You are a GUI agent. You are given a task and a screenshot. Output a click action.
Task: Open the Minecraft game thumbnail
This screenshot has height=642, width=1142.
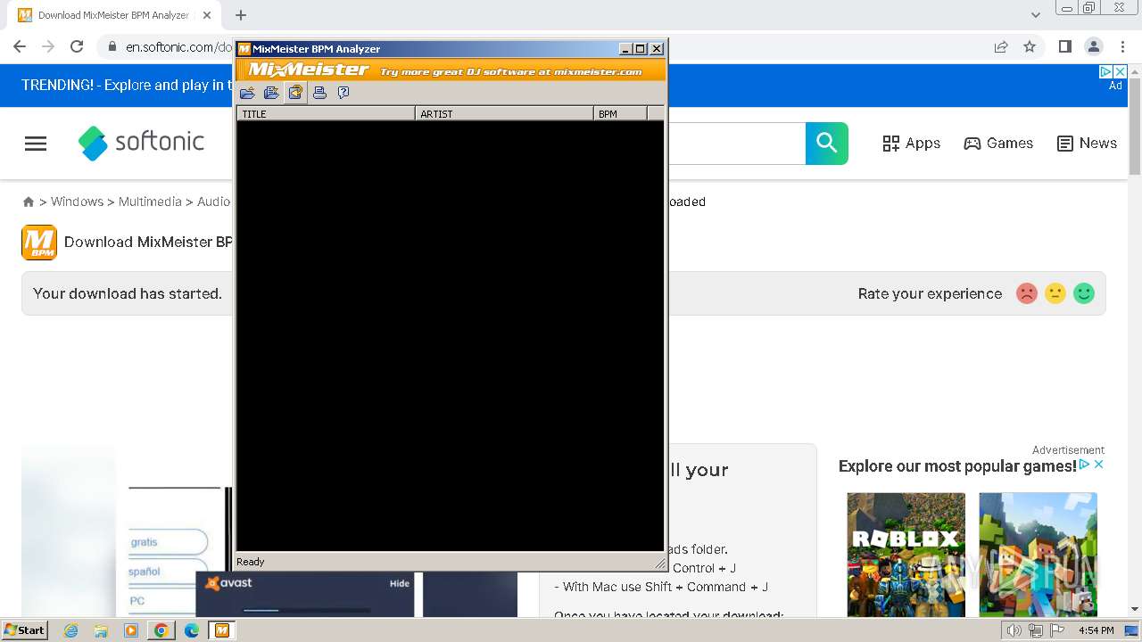1038,555
